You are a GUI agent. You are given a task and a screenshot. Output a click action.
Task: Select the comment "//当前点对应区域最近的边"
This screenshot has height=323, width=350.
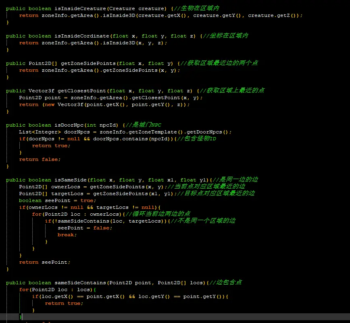pos(206,187)
